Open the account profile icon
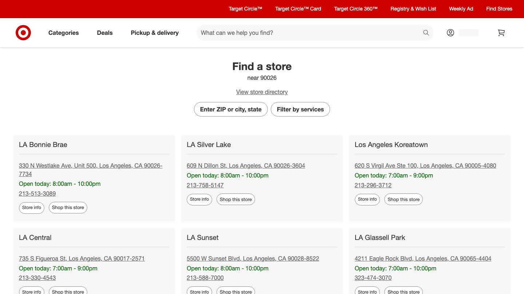Viewport: 524px width, 294px height. (450, 33)
